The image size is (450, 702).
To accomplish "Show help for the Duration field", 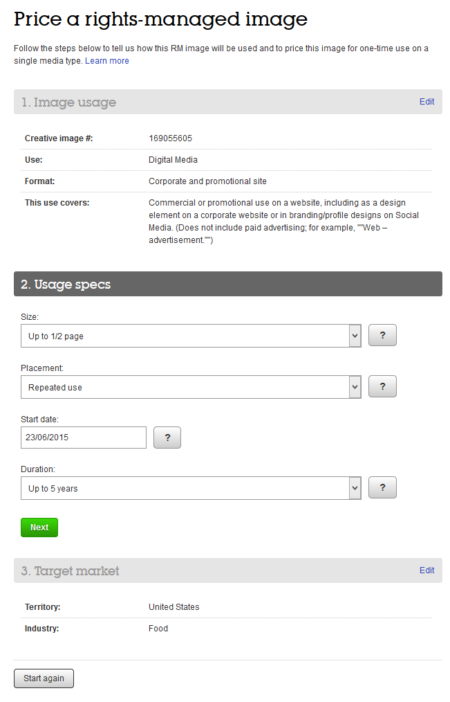I will click(x=382, y=487).
